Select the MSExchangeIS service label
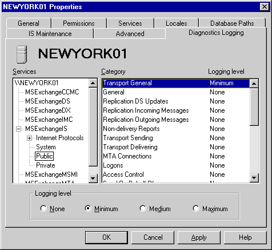The image size is (272, 250). [46, 129]
